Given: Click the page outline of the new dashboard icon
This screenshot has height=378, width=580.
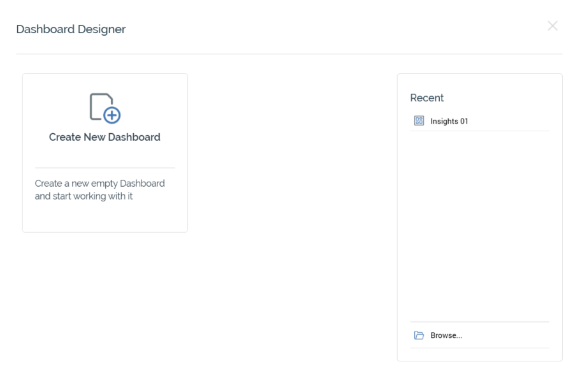Looking at the screenshot, I should pos(96,103).
